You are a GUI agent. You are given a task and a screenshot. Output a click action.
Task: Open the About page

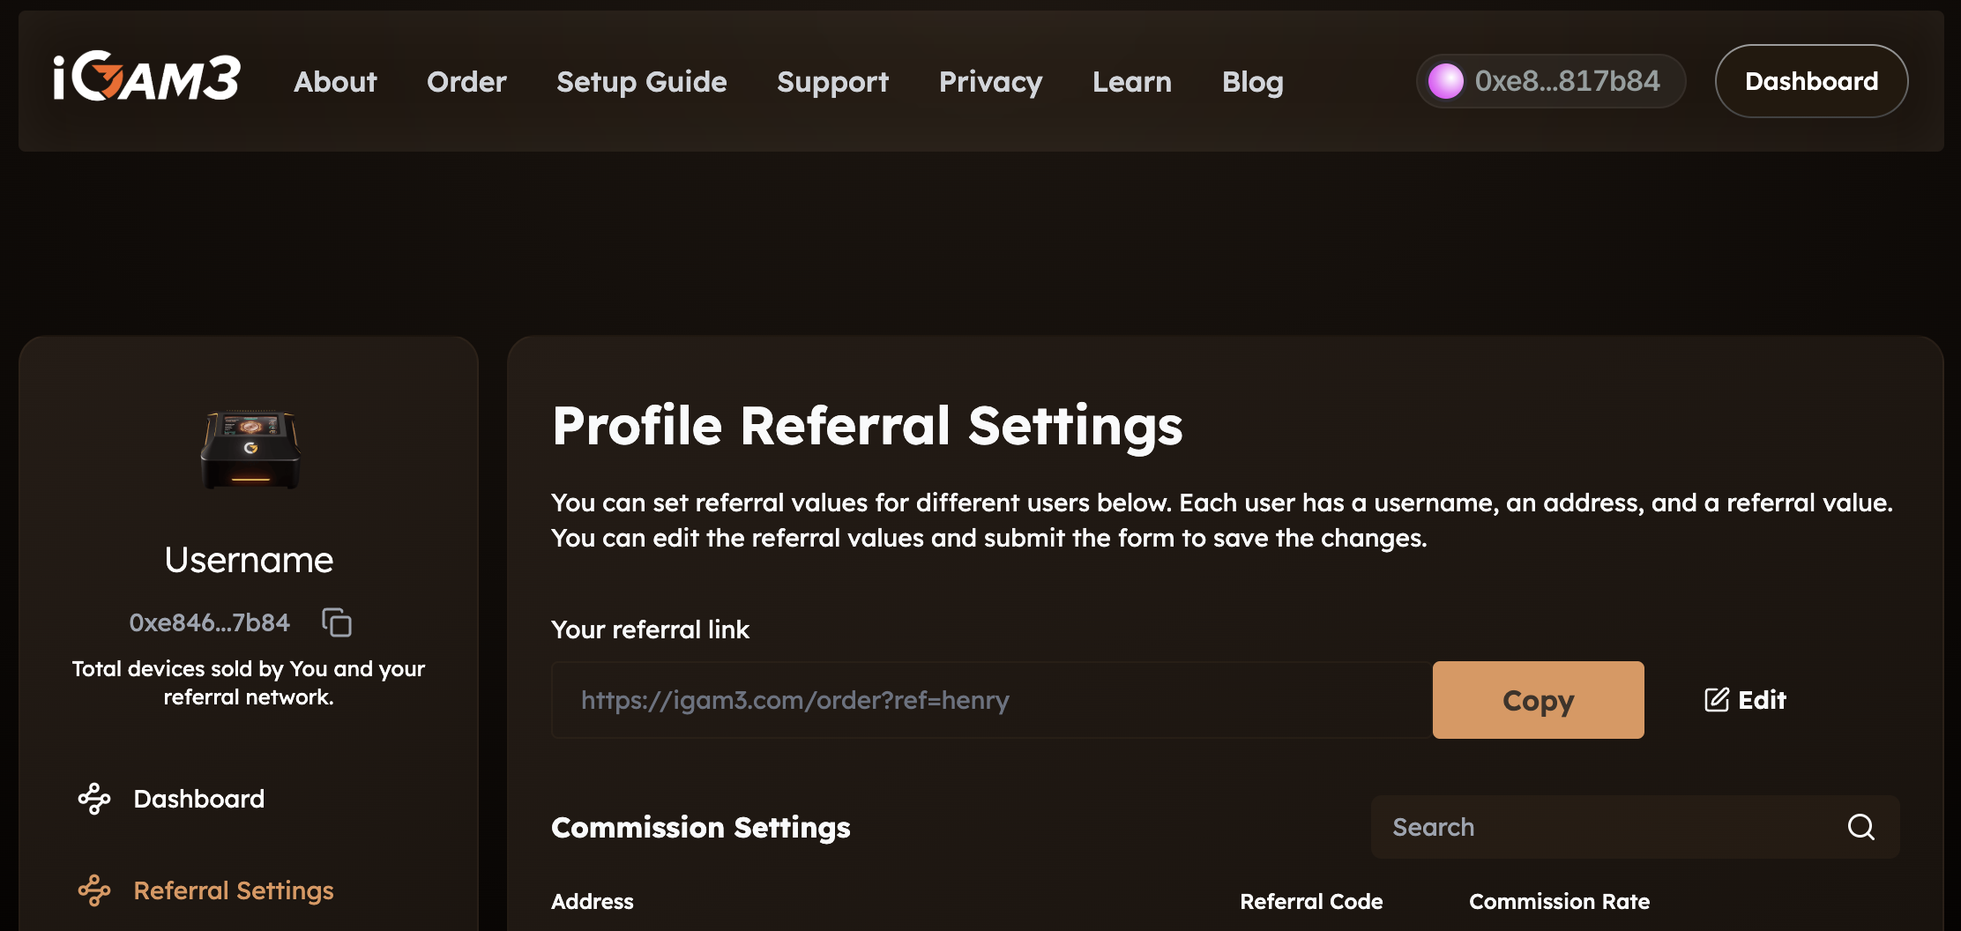[335, 82]
